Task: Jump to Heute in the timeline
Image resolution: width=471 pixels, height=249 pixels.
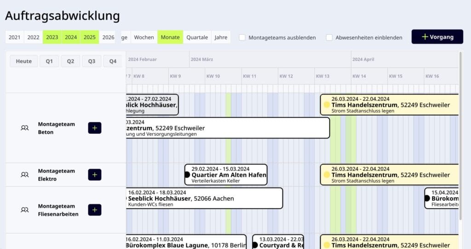Action: pyautogui.click(x=24, y=61)
